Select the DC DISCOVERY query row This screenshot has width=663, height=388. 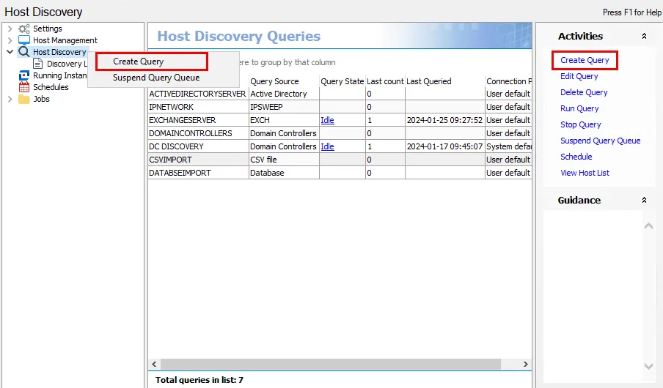340,146
